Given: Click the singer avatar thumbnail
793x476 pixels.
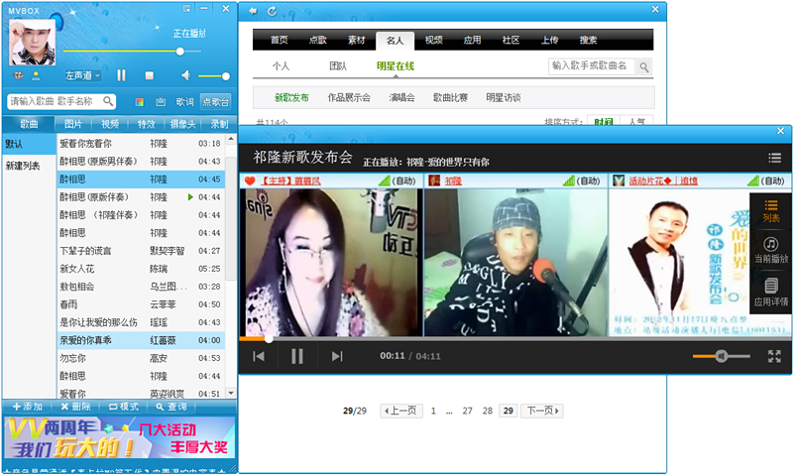Looking at the screenshot, I should coord(32,42).
